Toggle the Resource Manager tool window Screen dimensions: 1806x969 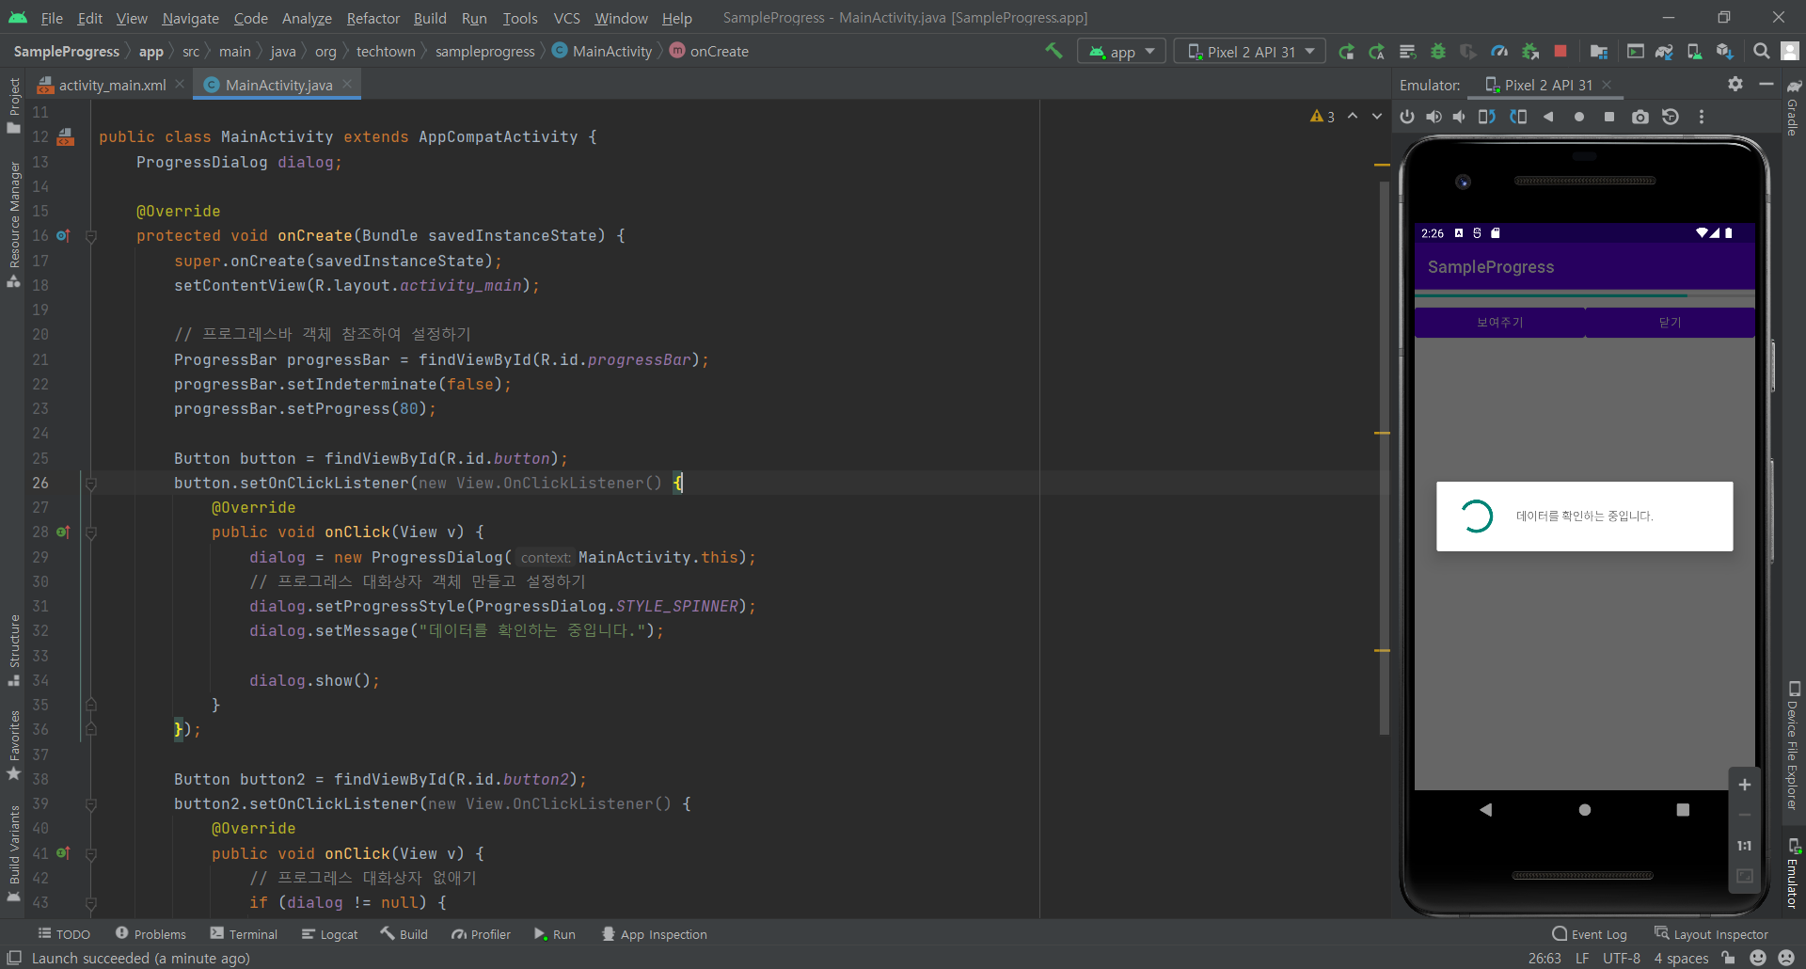click(x=13, y=224)
